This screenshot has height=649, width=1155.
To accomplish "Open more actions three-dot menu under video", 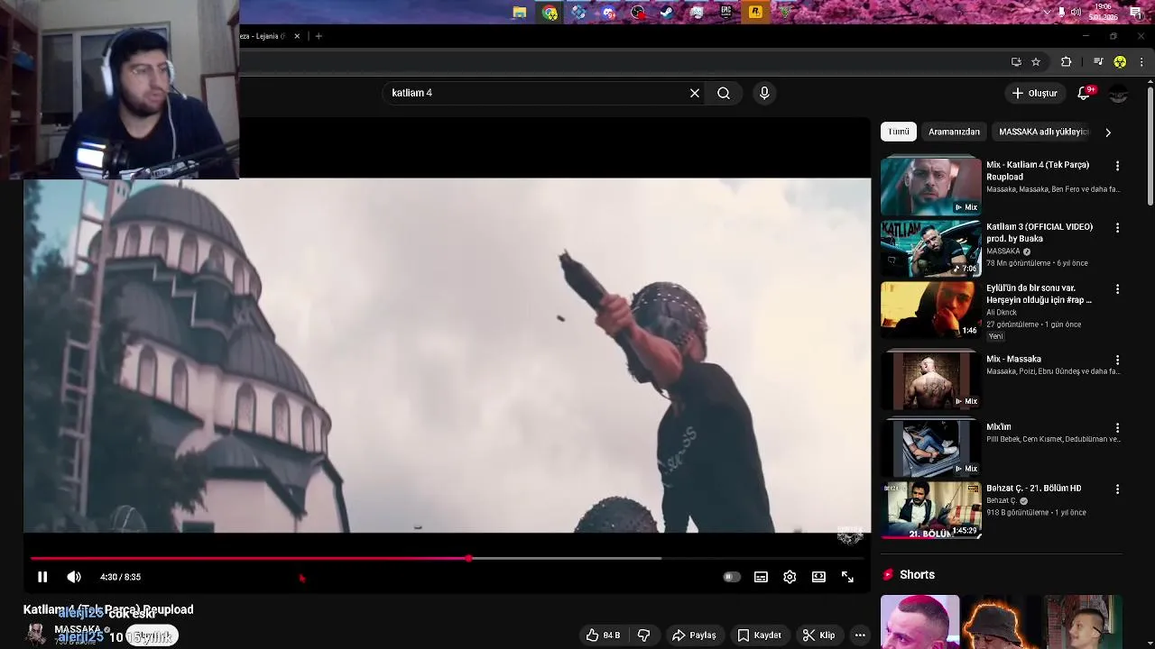I will coord(860,635).
